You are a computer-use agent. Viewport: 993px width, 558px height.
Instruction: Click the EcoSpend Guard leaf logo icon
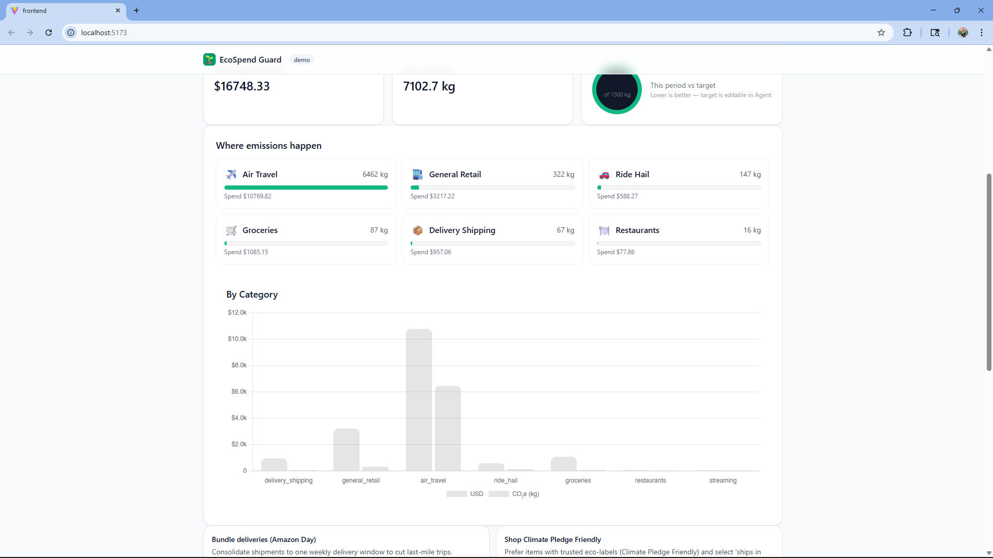tap(209, 59)
